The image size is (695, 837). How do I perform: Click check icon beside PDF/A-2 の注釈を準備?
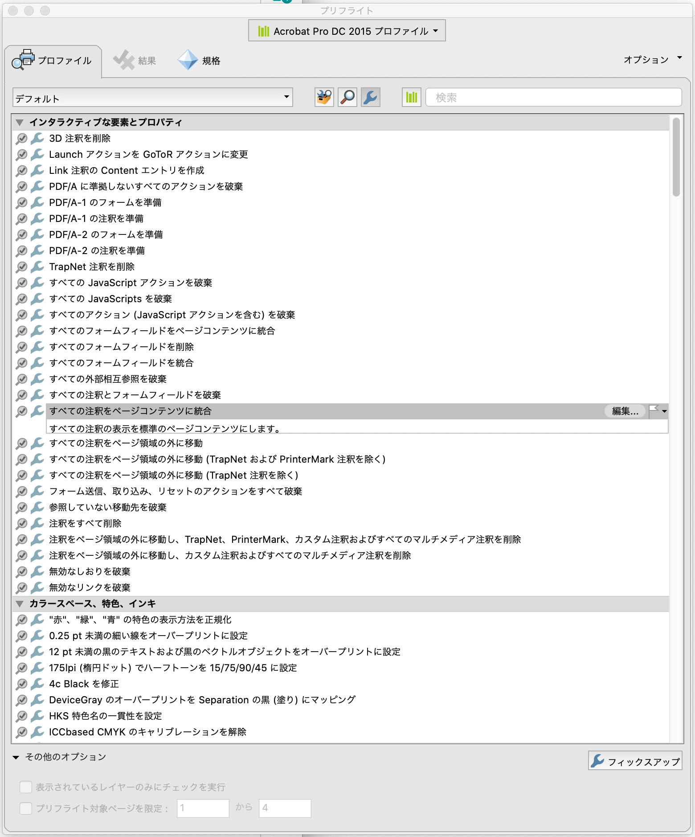click(21, 251)
